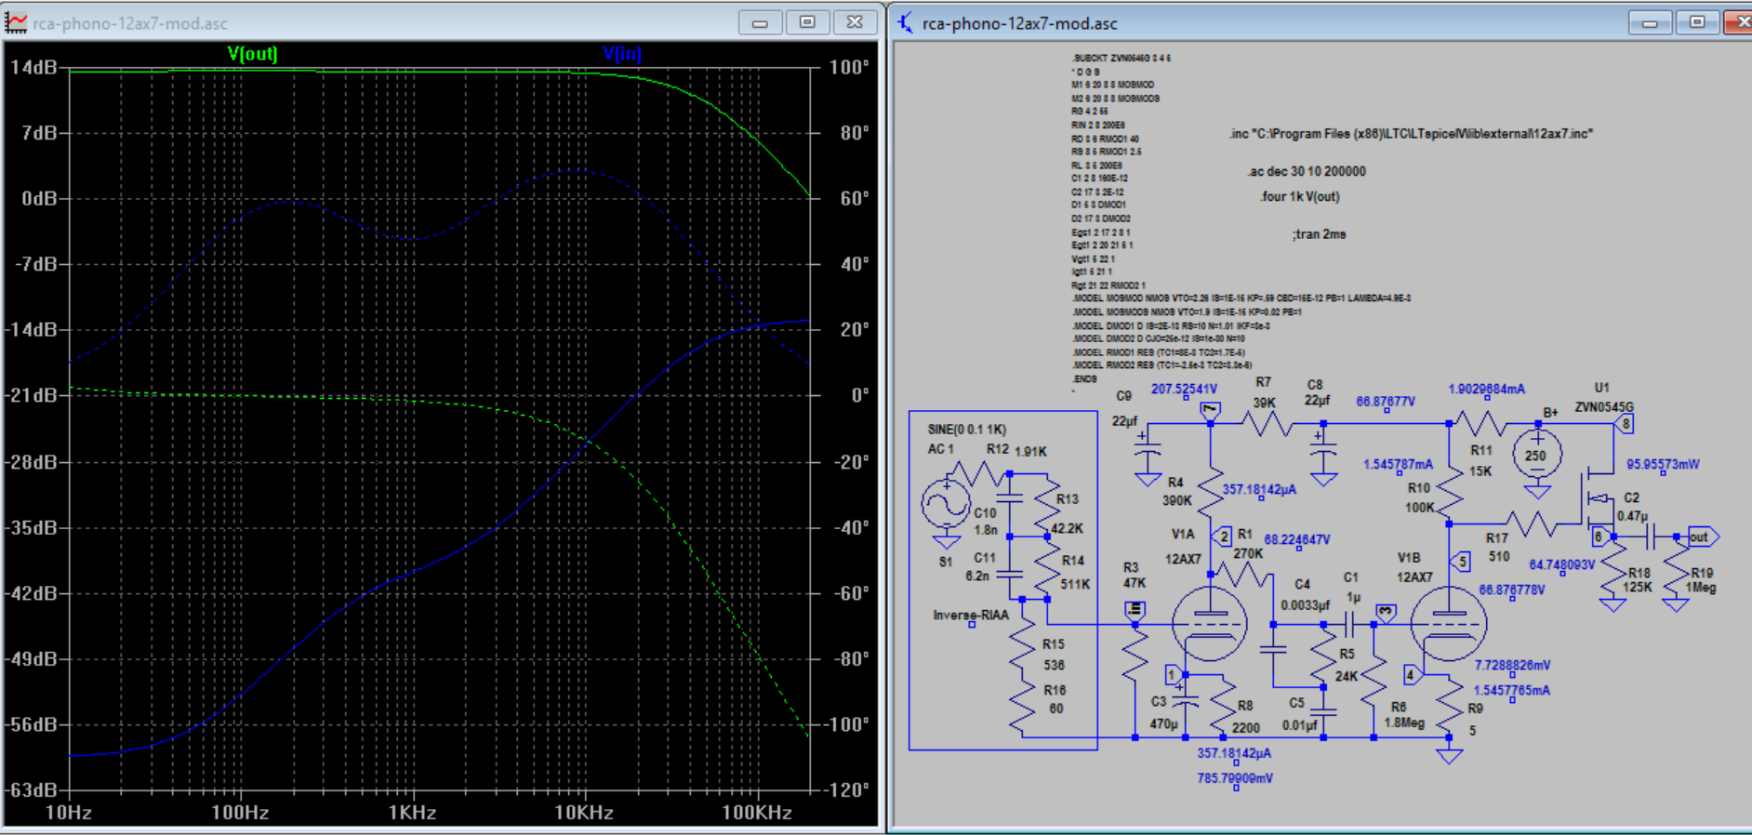This screenshot has height=835, width=1752.
Task: Click the 207.52541V node voltage readout
Action: point(1184,389)
